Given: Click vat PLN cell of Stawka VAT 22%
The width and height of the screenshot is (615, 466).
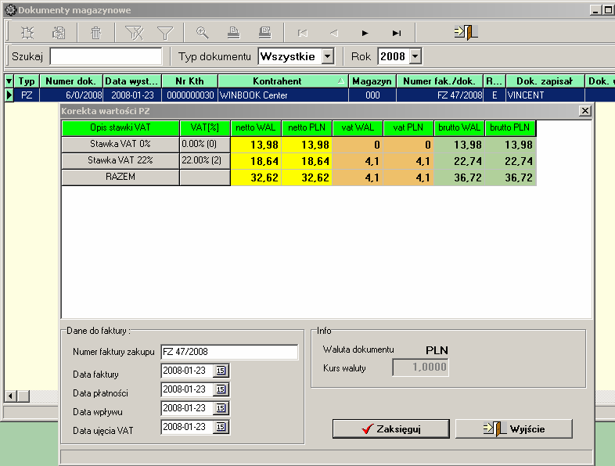Looking at the screenshot, I should [x=408, y=161].
